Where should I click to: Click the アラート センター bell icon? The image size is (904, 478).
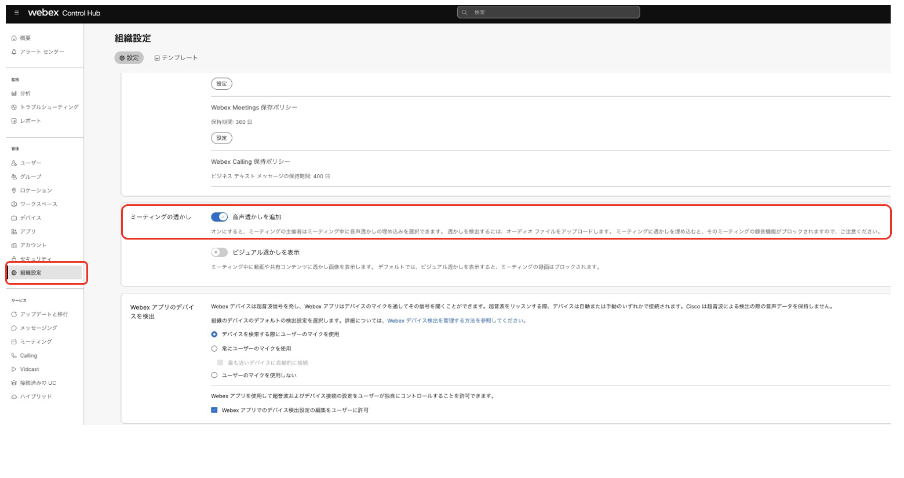point(14,52)
